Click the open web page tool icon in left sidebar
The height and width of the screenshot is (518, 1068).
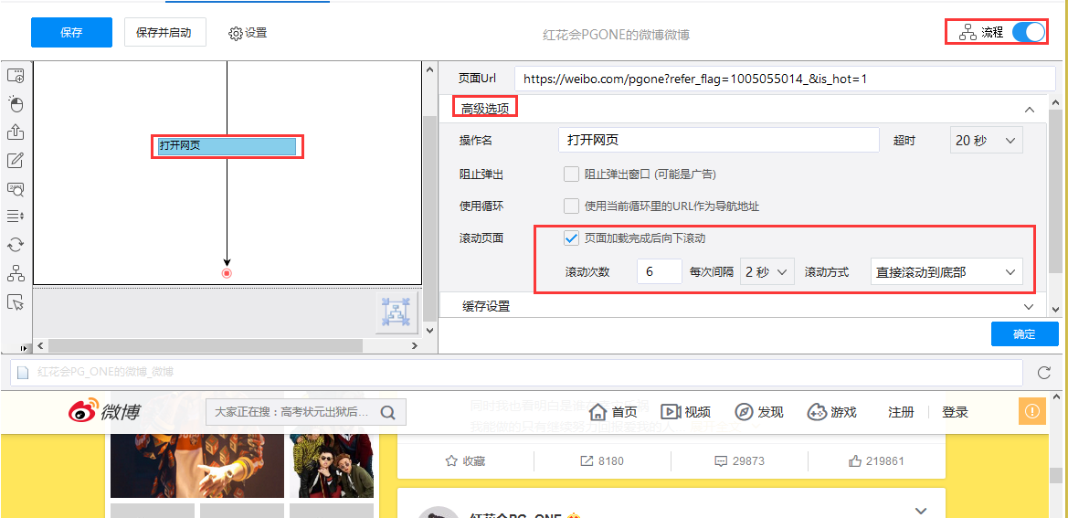click(x=15, y=75)
